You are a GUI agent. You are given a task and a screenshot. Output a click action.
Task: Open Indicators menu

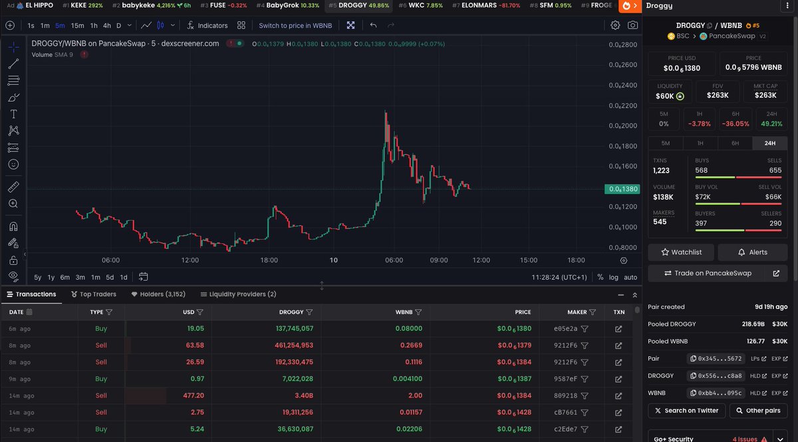(x=207, y=25)
